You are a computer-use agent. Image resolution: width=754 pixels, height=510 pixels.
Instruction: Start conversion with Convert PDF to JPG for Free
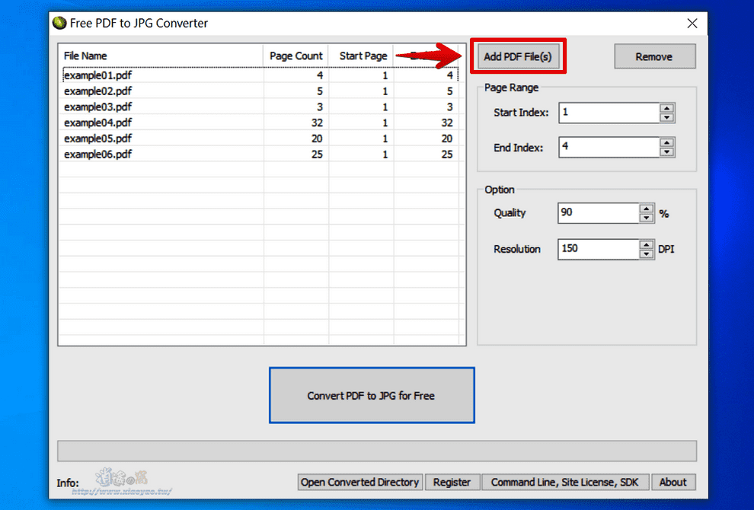pos(372,394)
